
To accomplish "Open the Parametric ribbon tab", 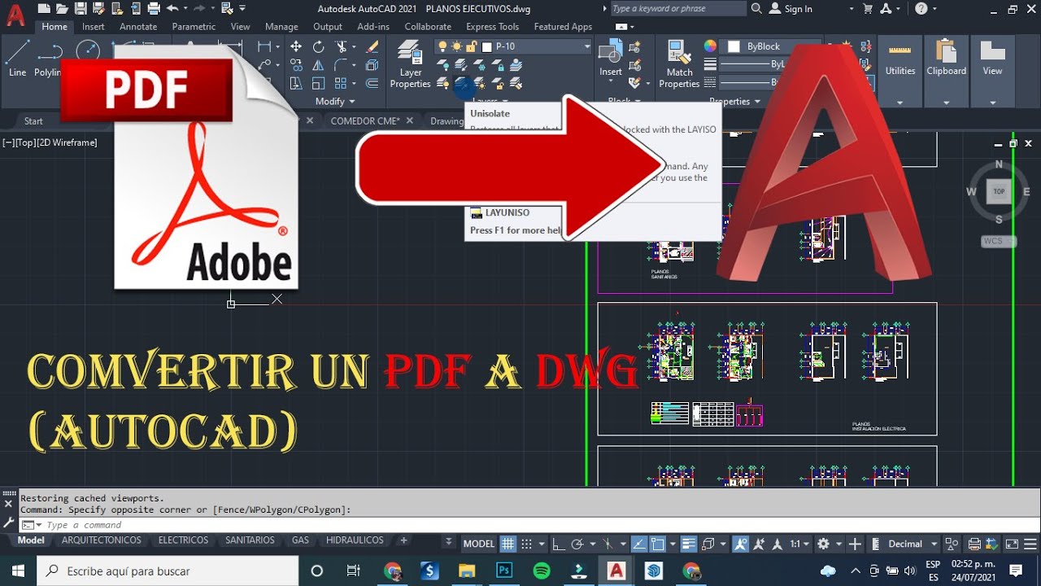I will (194, 26).
